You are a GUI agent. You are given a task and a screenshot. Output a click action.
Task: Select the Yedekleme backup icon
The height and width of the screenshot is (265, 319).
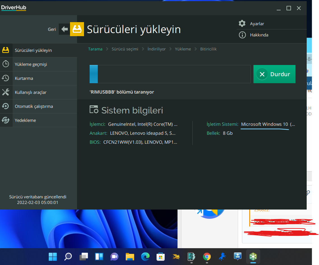6,120
